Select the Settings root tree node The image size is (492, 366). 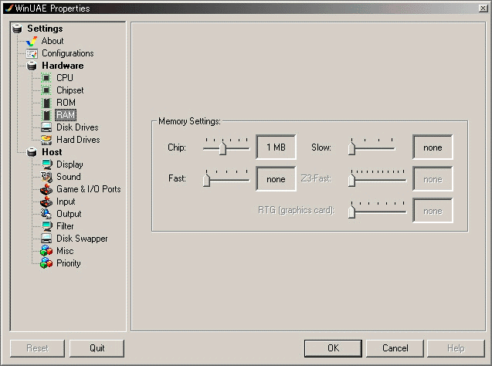click(x=44, y=29)
